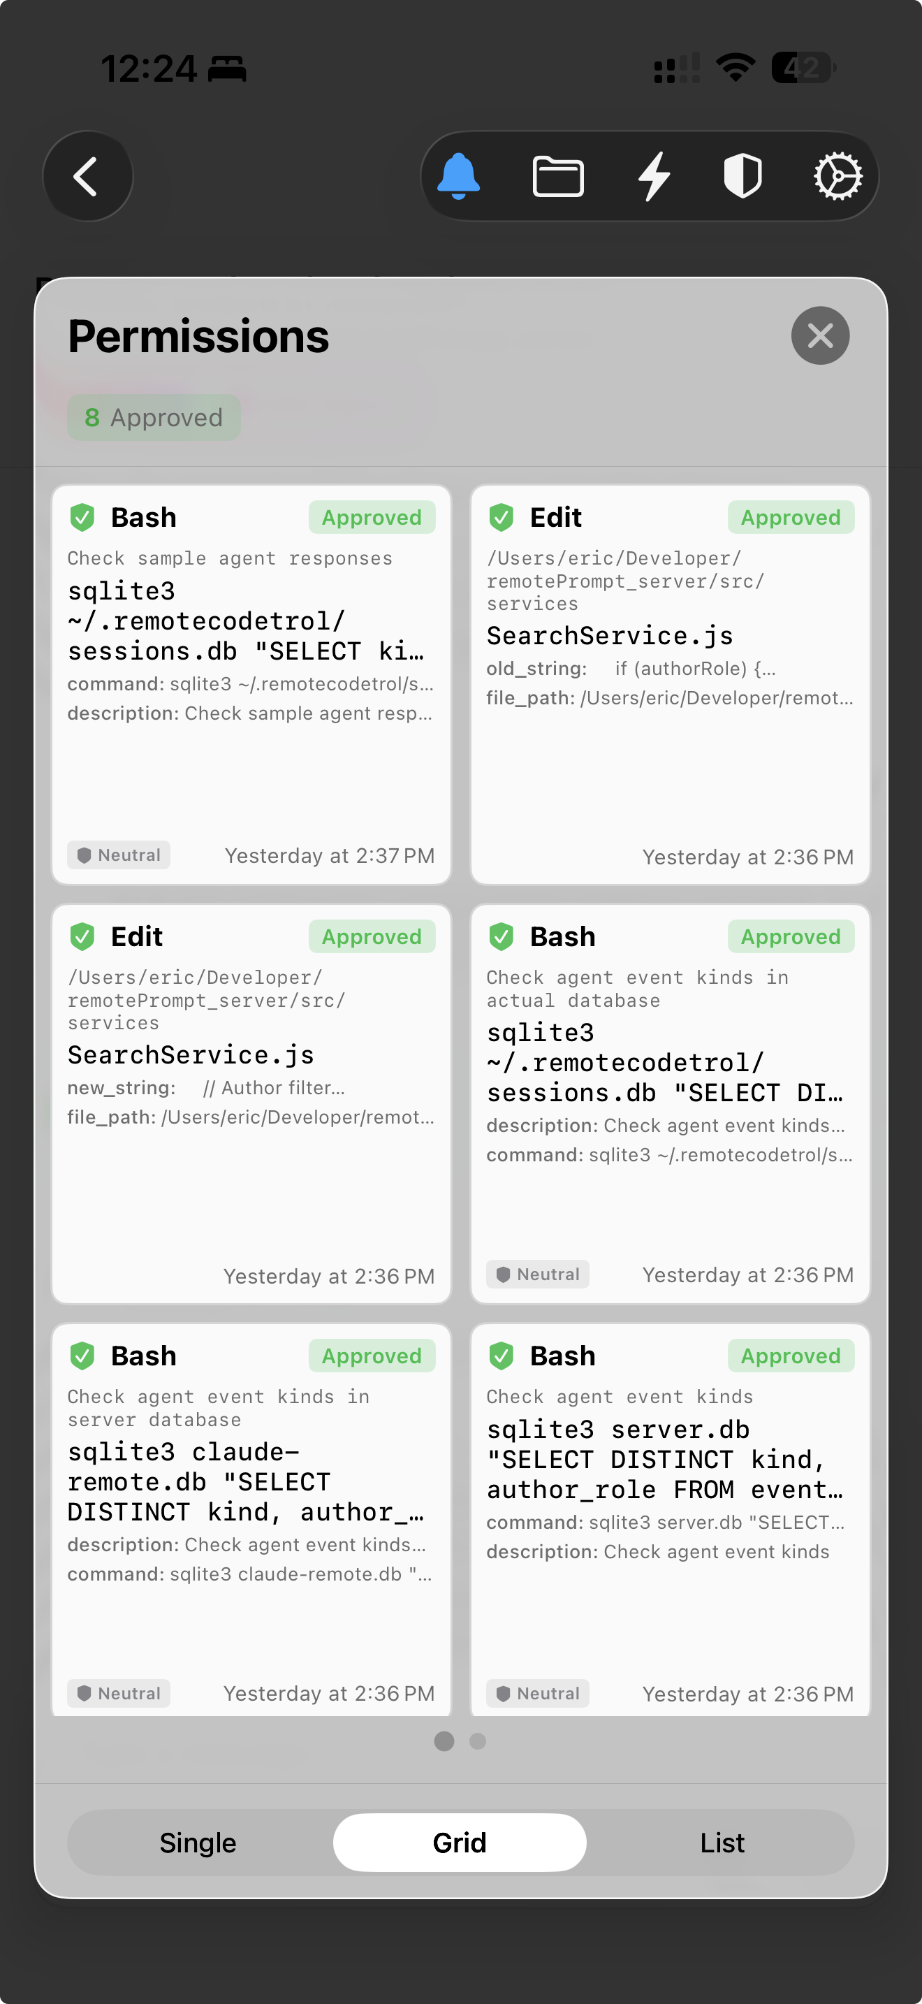This screenshot has width=922, height=2004.
Task: Open the shield security toolbar icon
Action: pyautogui.click(x=743, y=176)
